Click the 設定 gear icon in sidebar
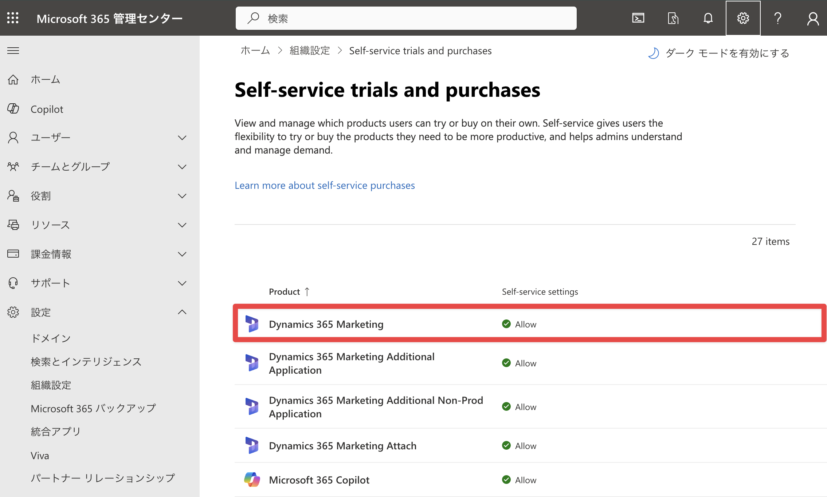The width and height of the screenshot is (827, 497). point(13,312)
